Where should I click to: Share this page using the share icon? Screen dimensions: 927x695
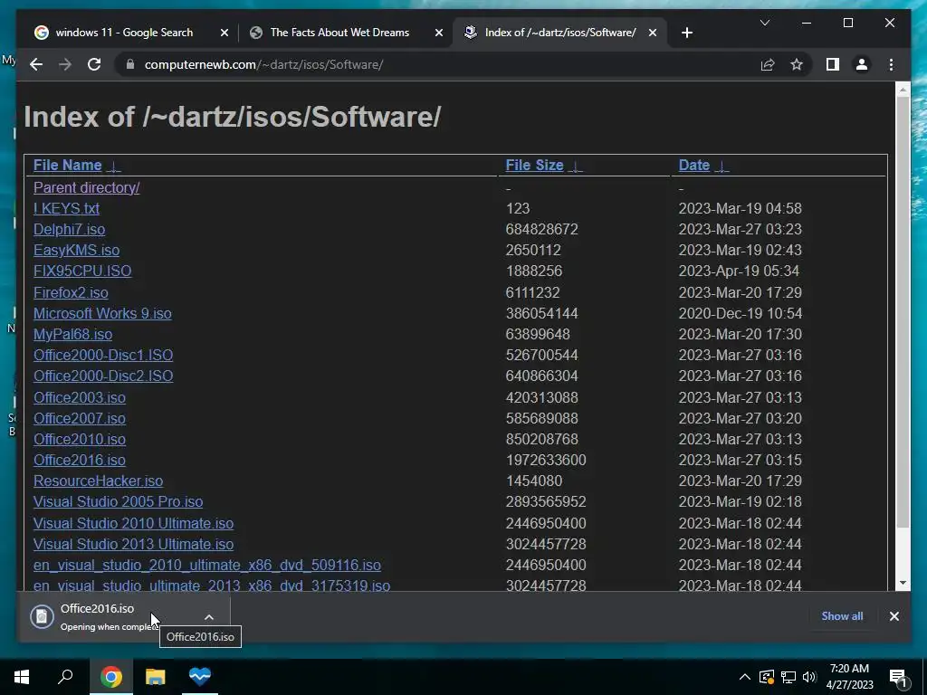pyautogui.click(x=768, y=64)
